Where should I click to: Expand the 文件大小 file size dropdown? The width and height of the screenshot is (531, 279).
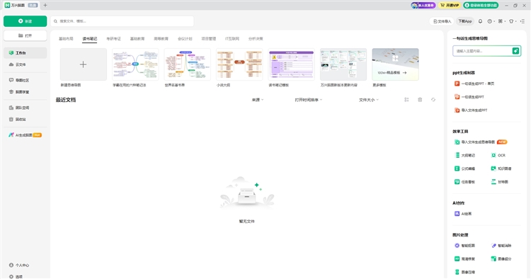pyautogui.click(x=369, y=100)
